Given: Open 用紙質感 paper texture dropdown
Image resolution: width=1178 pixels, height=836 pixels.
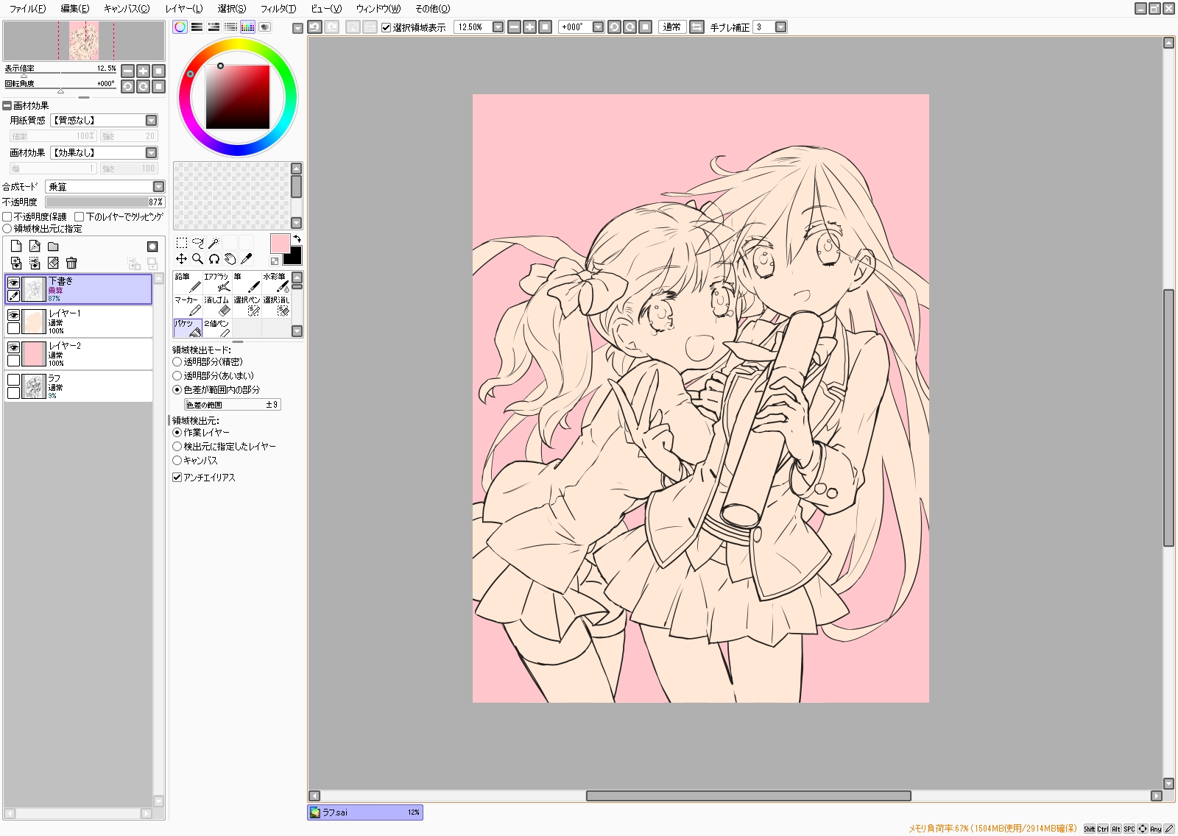Looking at the screenshot, I should 151,120.
